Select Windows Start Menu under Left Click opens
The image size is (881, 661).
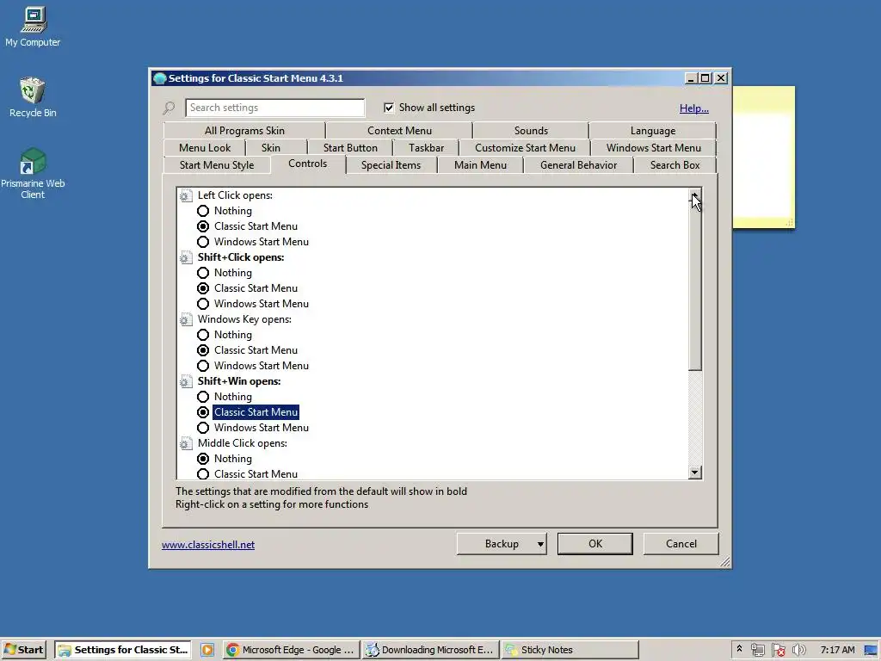(x=203, y=242)
